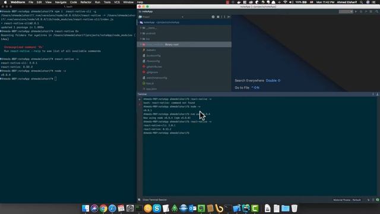Close the current terminal session via red x
The height and width of the screenshot is (214, 380).
tap(140, 105)
